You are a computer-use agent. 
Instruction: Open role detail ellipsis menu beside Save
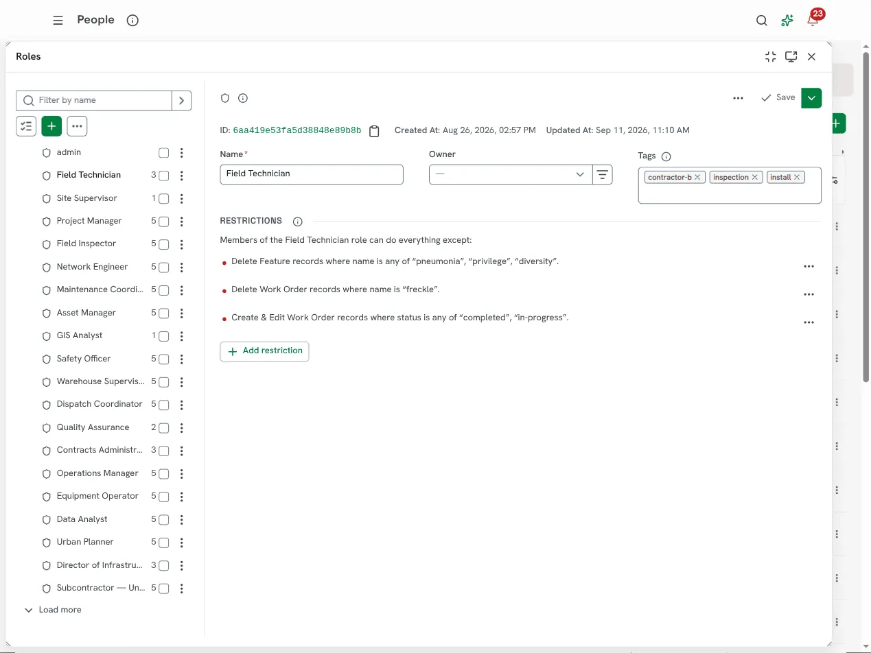pyautogui.click(x=738, y=98)
